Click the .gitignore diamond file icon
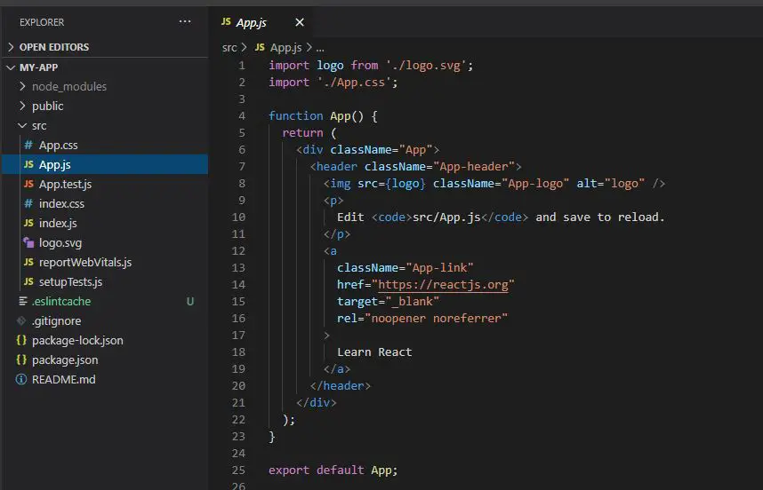763x490 pixels. tap(21, 321)
